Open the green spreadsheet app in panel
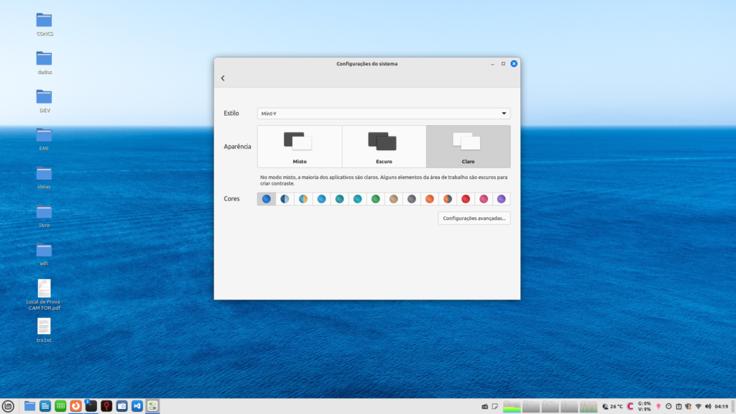Image resolution: width=736 pixels, height=414 pixels. click(x=60, y=406)
